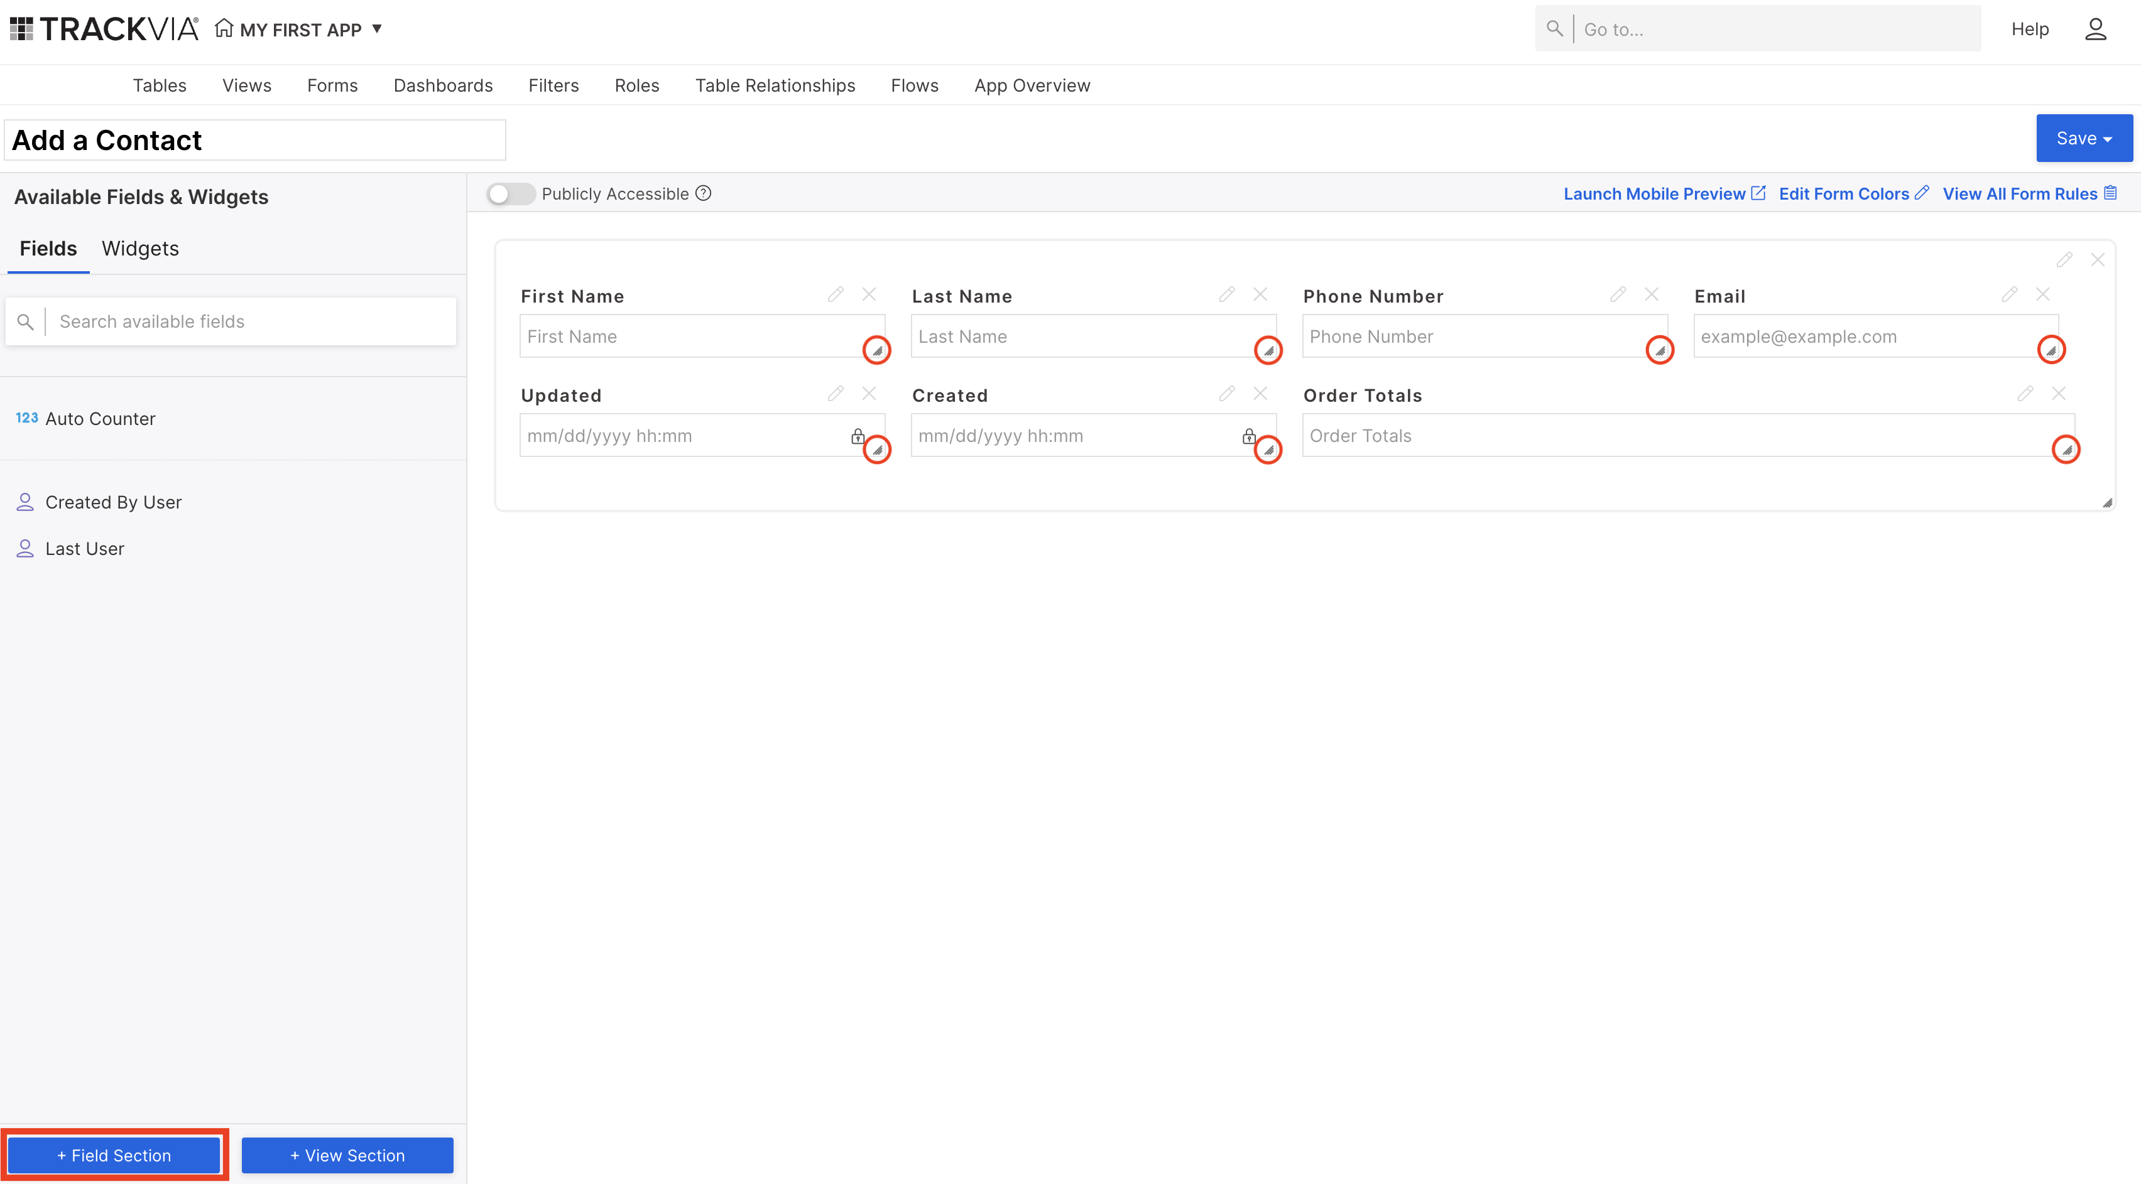
Task: Remove the Phone Number field
Action: [x=1652, y=294]
